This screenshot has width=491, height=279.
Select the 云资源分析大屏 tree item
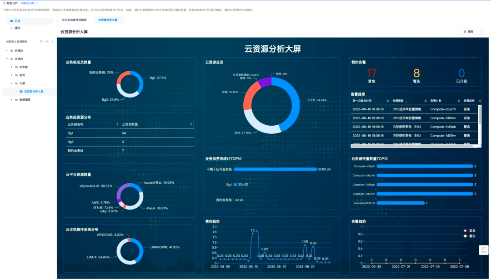pyautogui.click(x=30, y=92)
